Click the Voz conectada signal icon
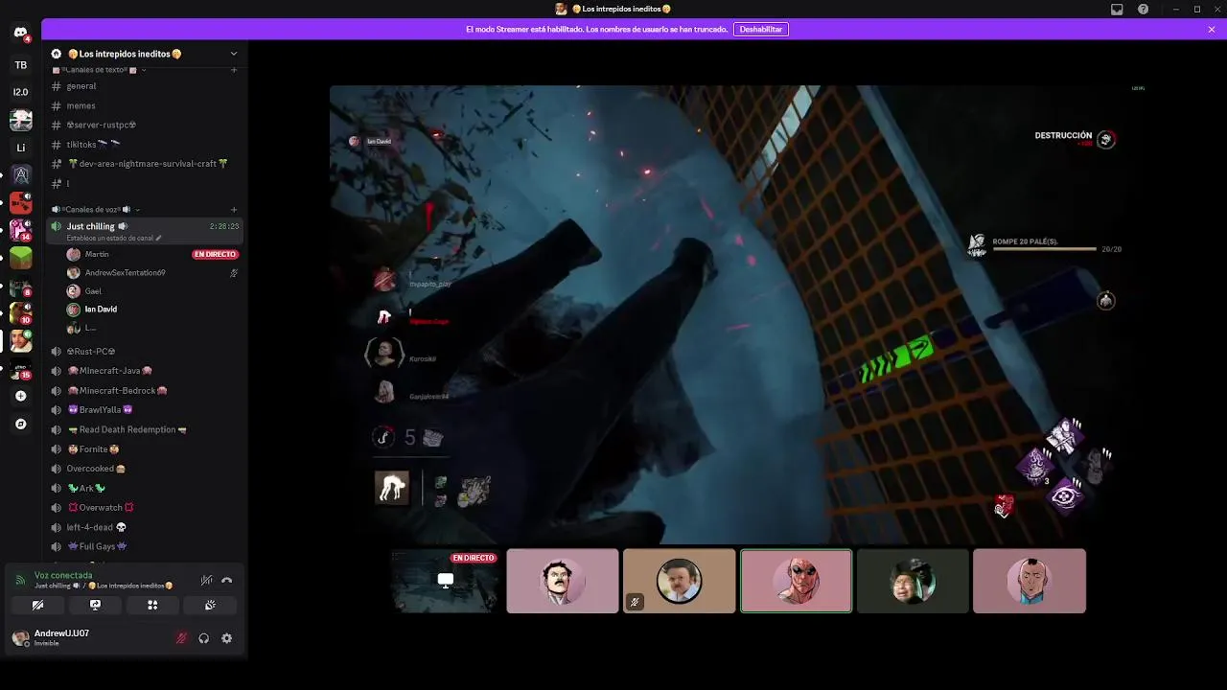This screenshot has width=1227, height=690. coord(20,580)
